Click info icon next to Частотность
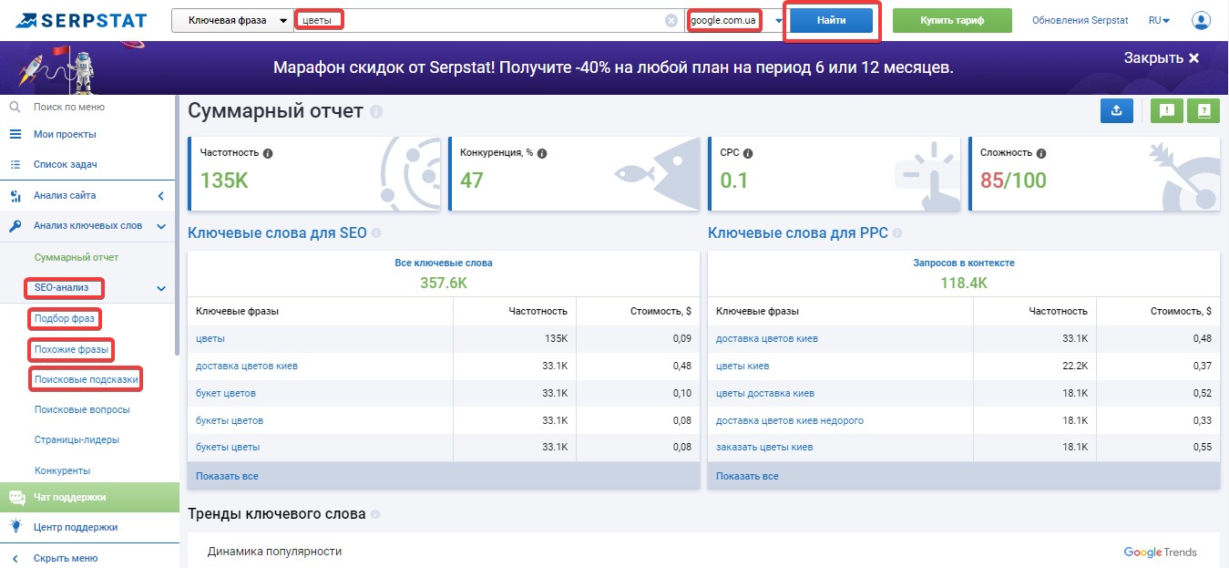This screenshot has width=1229, height=568. tap(268, 153)
